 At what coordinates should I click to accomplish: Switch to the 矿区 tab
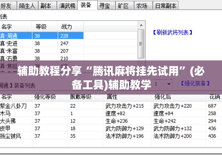click(125, 6)
